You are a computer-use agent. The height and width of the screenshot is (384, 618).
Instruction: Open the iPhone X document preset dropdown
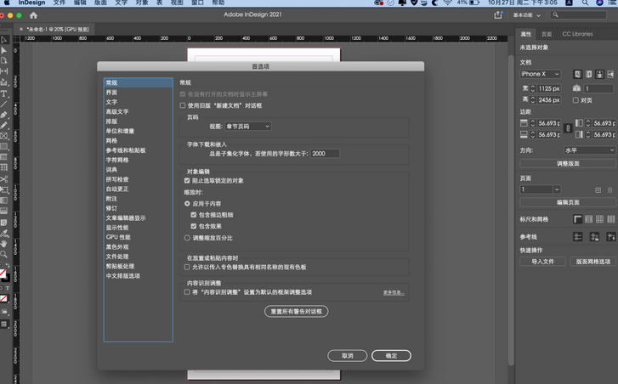[x=540, y=74]
